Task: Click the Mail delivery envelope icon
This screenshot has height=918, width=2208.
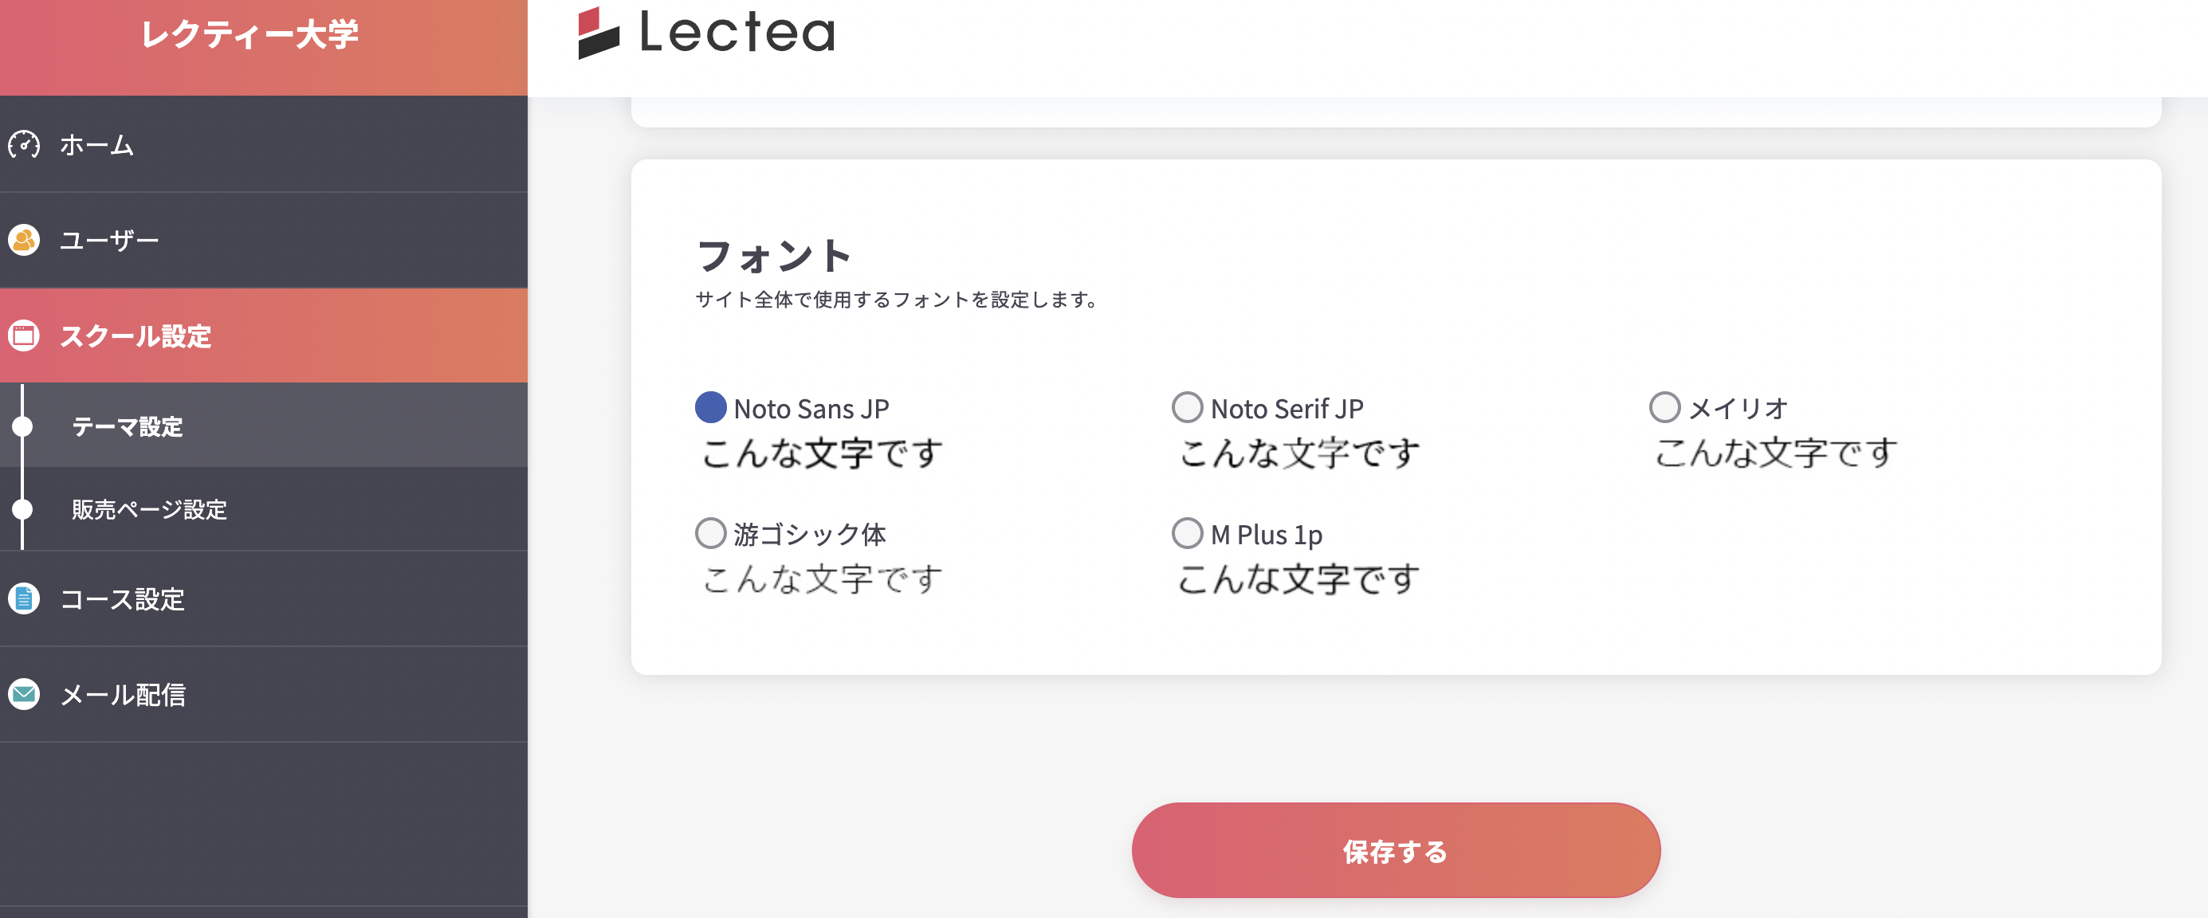Action: [24, 693]
